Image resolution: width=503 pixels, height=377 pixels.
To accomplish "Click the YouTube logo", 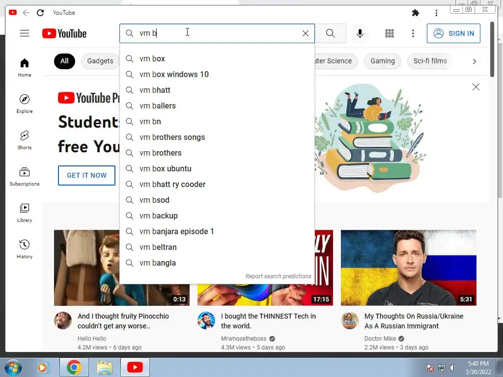I will 64,33.
